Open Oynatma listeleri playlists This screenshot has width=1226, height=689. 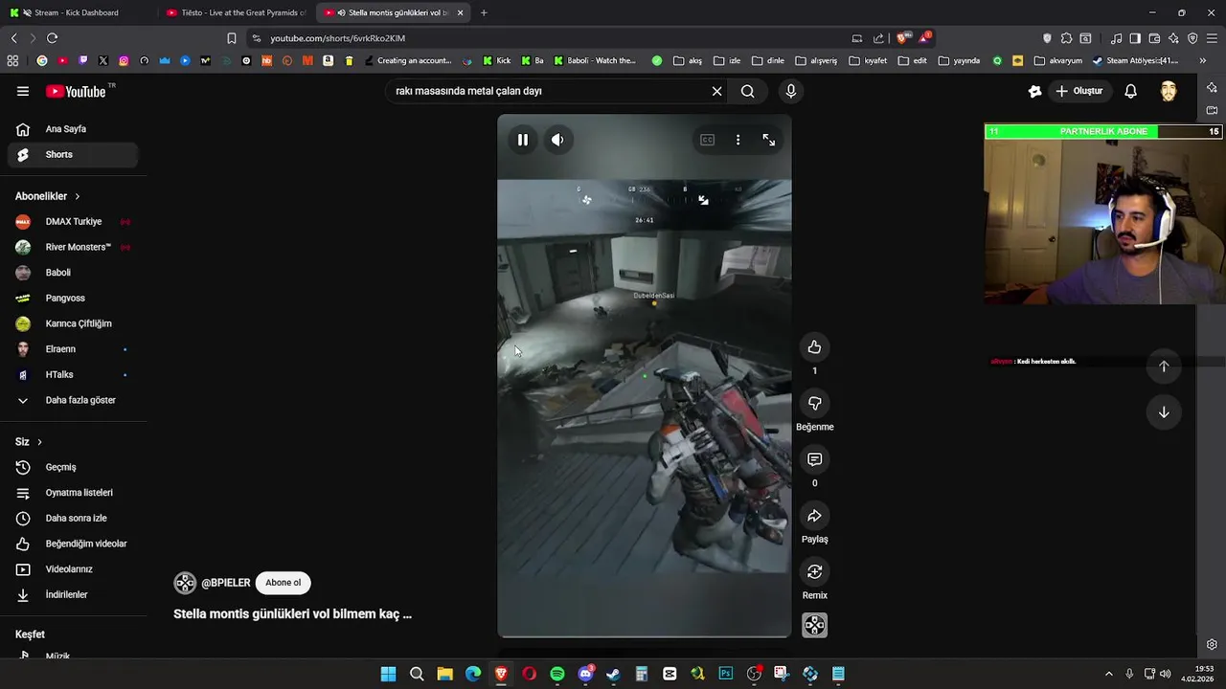click(73, 493)
